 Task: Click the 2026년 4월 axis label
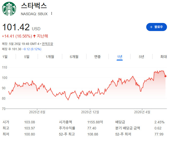(142, 112)
